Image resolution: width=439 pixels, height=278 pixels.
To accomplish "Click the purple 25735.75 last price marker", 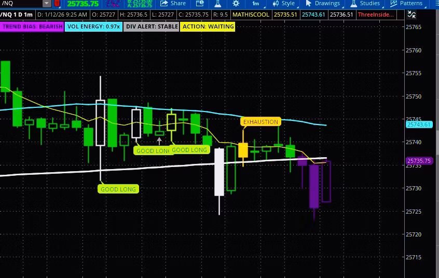I will [x=419, y=161].
